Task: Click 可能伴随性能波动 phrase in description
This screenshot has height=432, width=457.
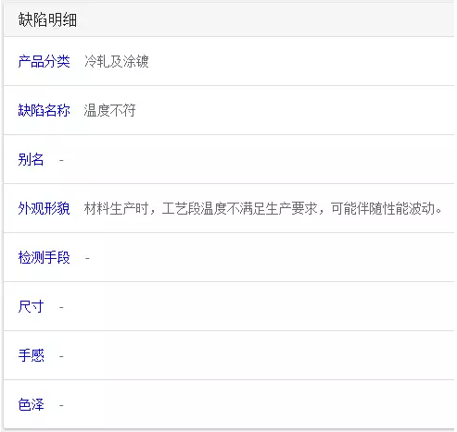Action: coord(383,208)
